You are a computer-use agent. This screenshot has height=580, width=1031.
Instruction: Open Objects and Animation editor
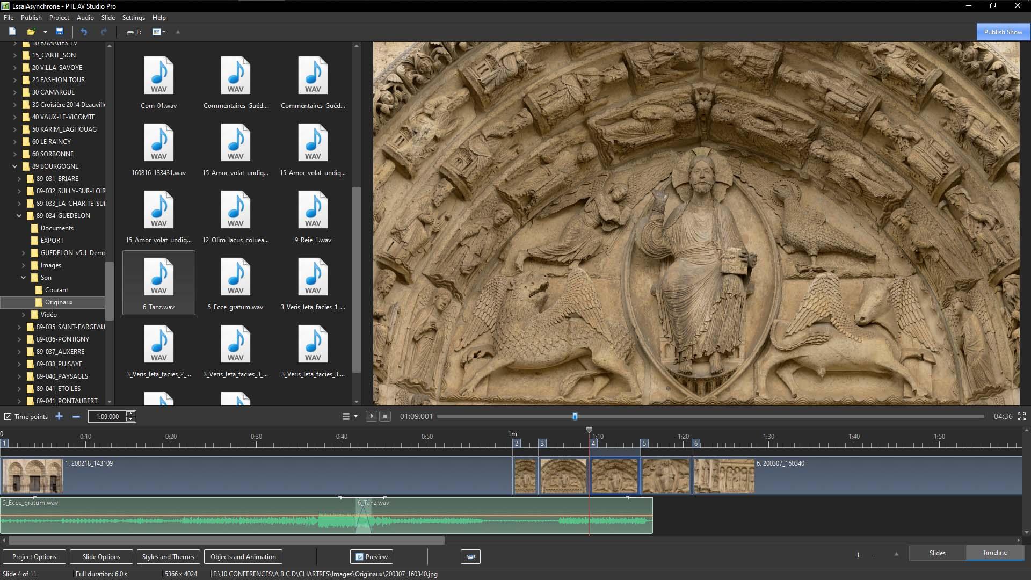[243, 557]
